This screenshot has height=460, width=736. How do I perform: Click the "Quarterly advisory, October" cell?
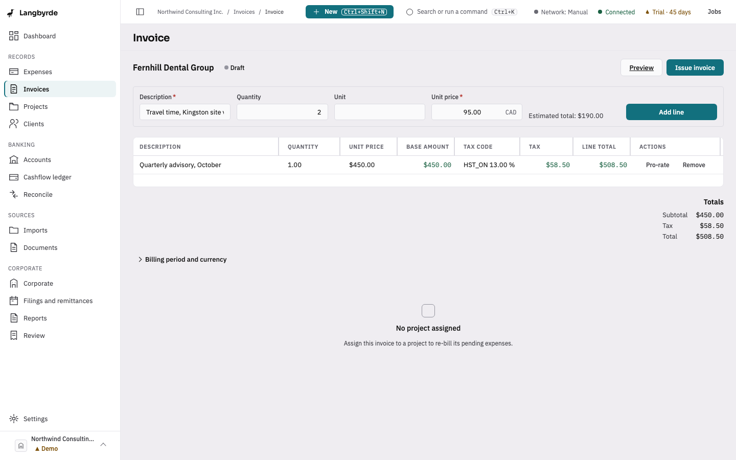tap(206, 165)
